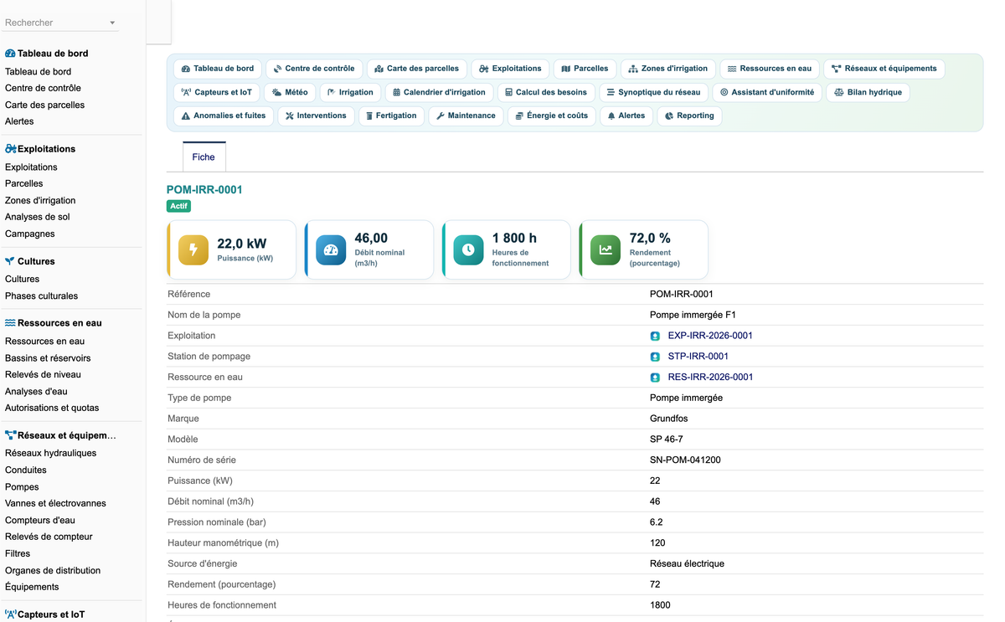Click the Actif status badge
This screenshot has width=1005, height=622.
[x=179, y=206]
